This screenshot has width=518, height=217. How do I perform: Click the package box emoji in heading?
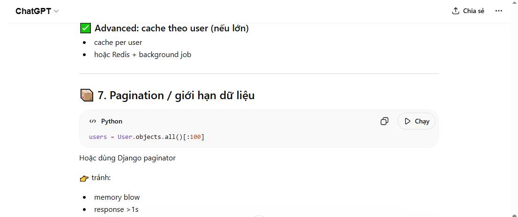87,95
